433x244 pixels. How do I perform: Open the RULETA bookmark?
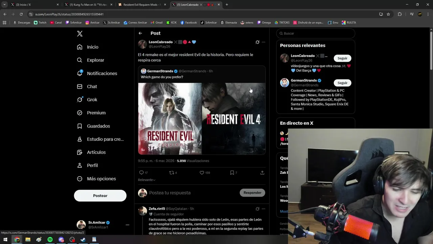point(349,23)
